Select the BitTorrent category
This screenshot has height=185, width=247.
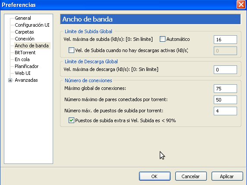click(x=25, y=52)
